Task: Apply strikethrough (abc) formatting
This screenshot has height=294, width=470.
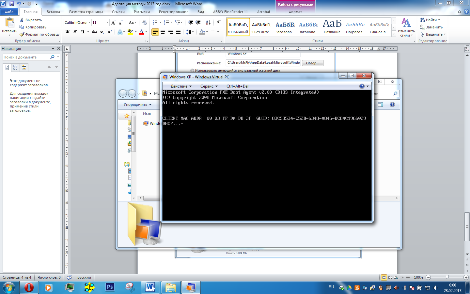Action: click(x=94, y=32)
